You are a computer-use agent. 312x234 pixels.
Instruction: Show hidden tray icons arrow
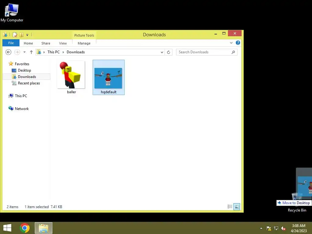click(x=261, y=228)
